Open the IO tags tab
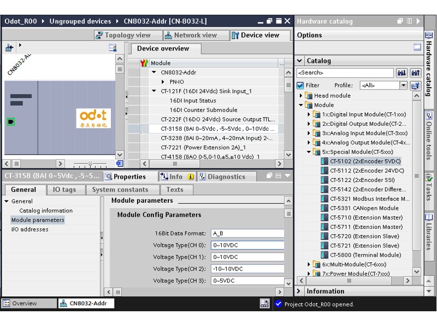The width and height of the screenshot is (437, 327). (x=64, y=190)
